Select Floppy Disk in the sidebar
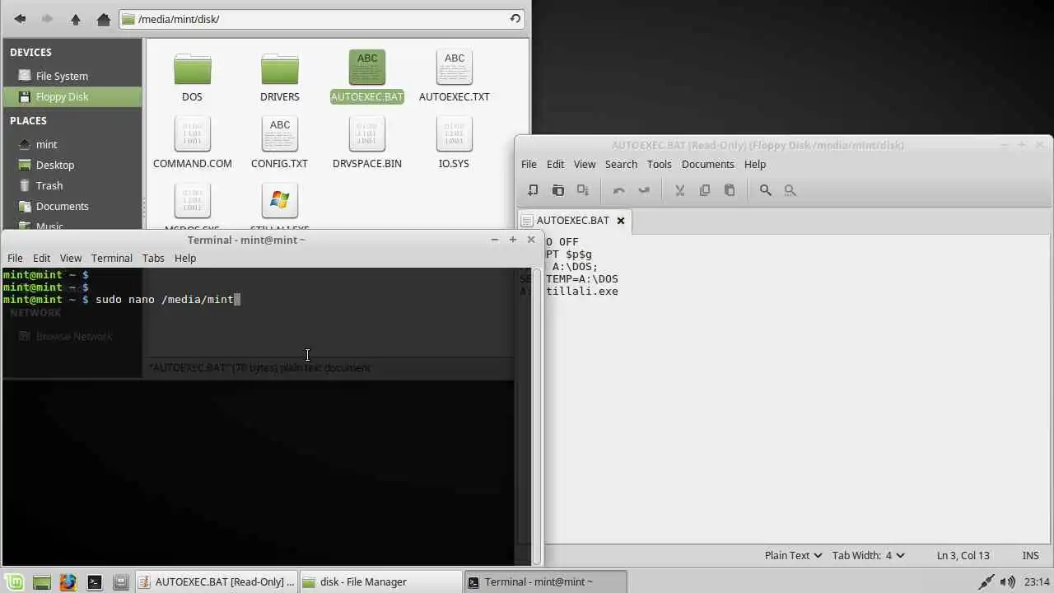Screen dimensions: 1054x593 click(x=71, y=96)
